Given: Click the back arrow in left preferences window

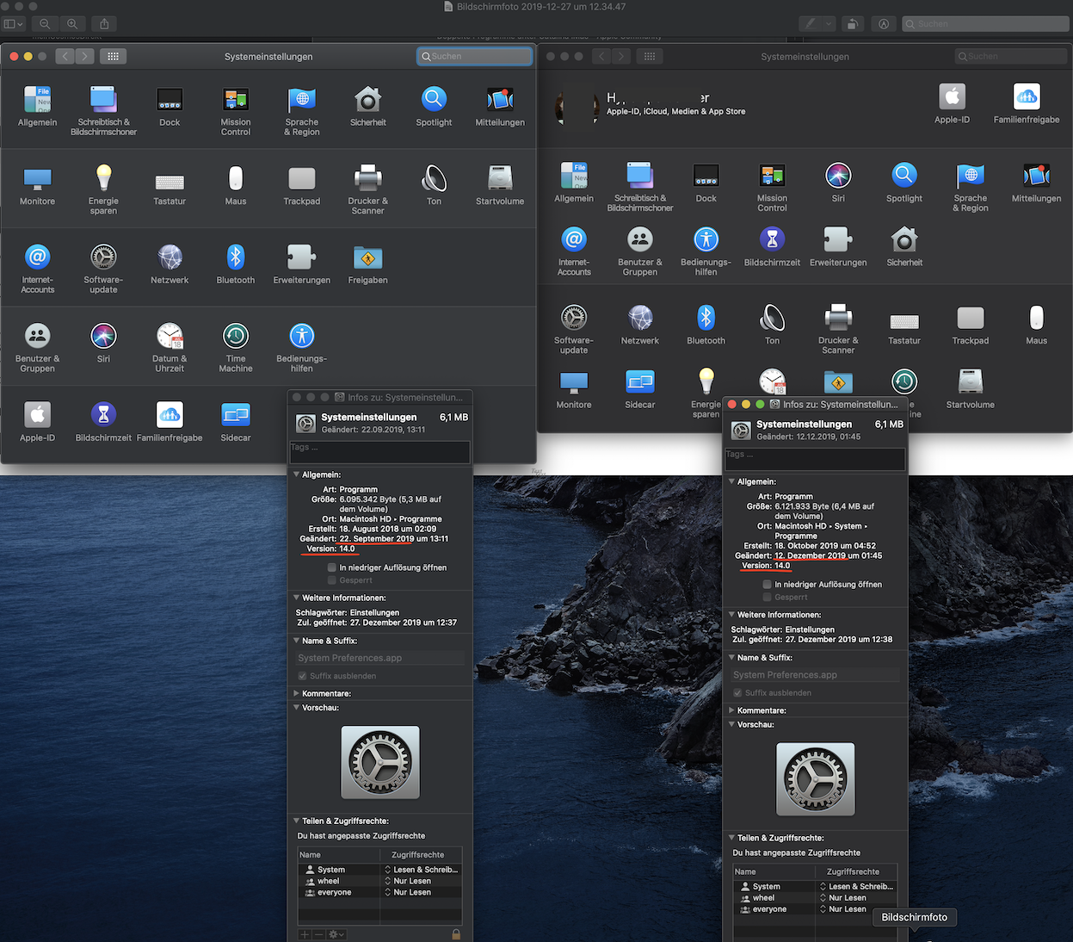Looking at the screenshot, I should click(x=65, y=56).
